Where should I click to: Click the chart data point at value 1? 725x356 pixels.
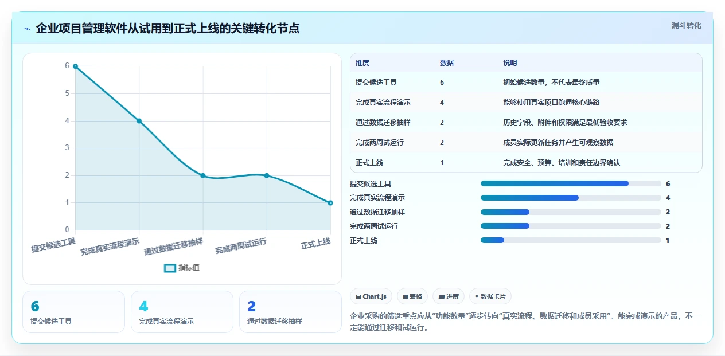pos(330,203)
